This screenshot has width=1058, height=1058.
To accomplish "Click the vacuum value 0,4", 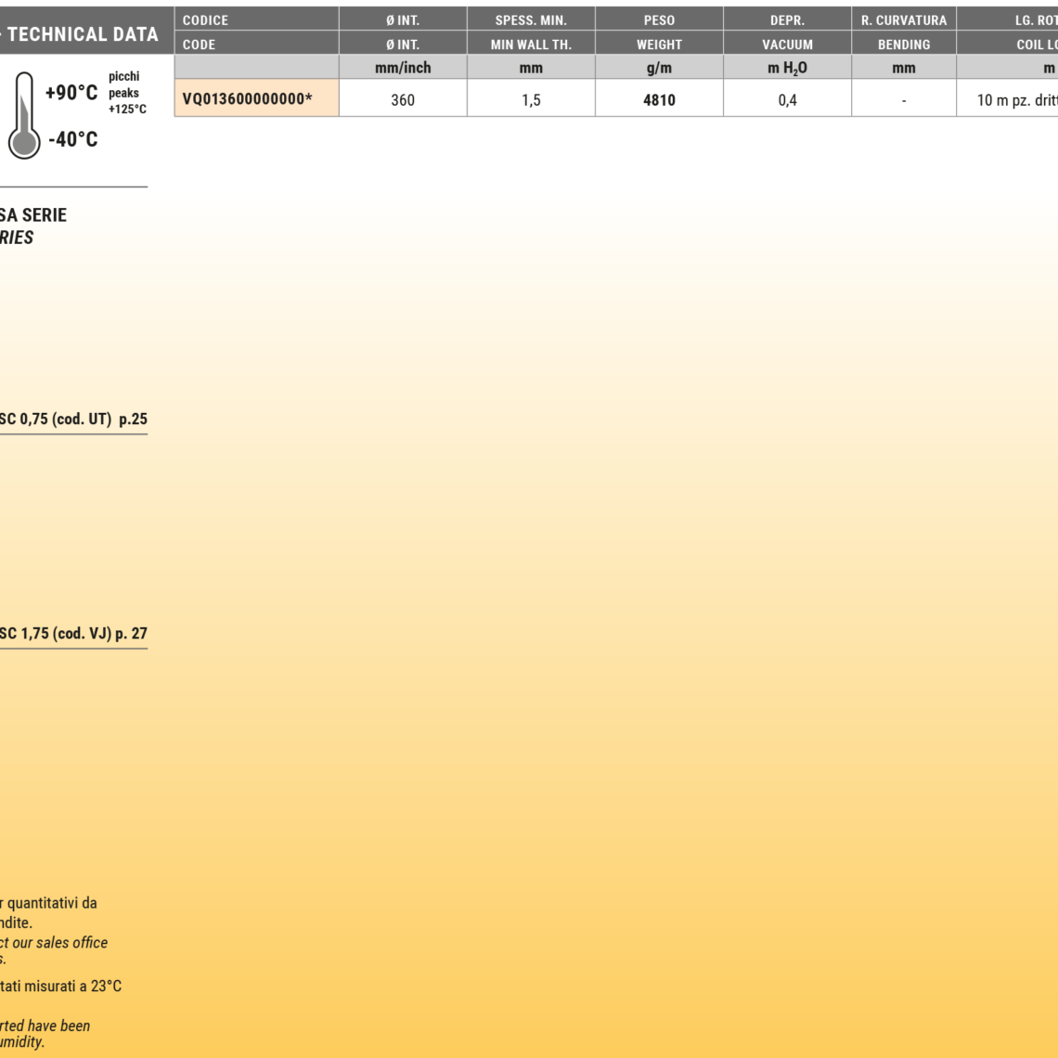I will point(787,99).
